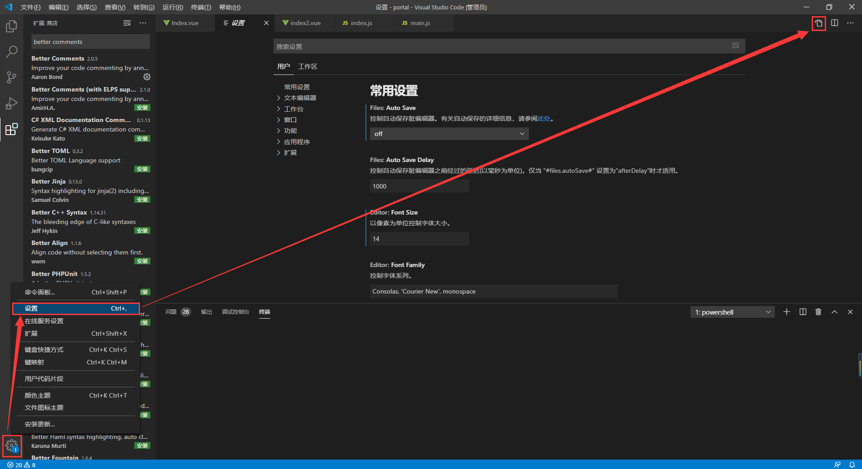The width and height of the screenshot is (862, 469).
Task: Click the 此处 link in Auto Save description
Action: 543,118
